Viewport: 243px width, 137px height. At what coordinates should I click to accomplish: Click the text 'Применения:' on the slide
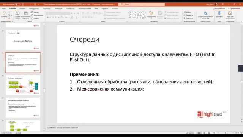(85, 75)
